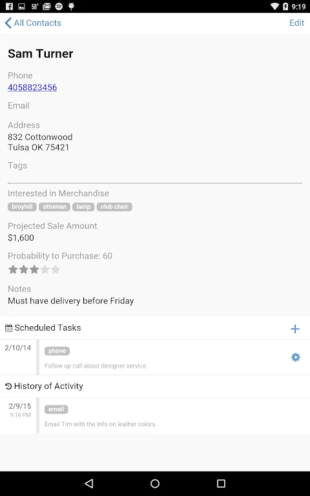Call phone number 4058823456
Viewport: 310px width, 496px height.
pos(32,87)
